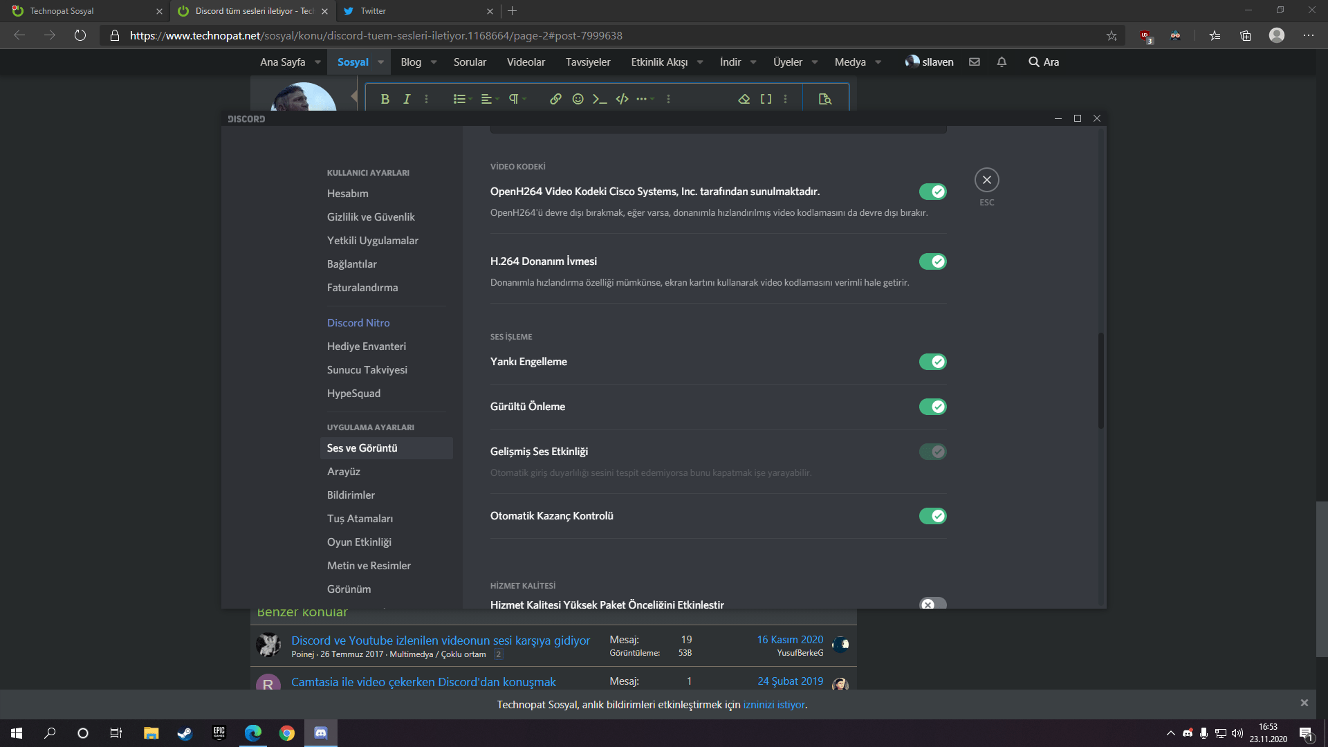Click the eraser remove-formatting icon
This screenshot has height=747, width=1328.
(x=744, y=99)
